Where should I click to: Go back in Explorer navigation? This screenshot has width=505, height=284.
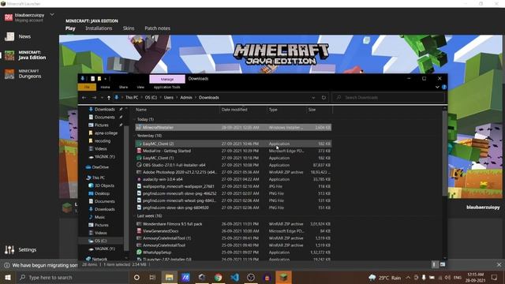coord(84,98)
